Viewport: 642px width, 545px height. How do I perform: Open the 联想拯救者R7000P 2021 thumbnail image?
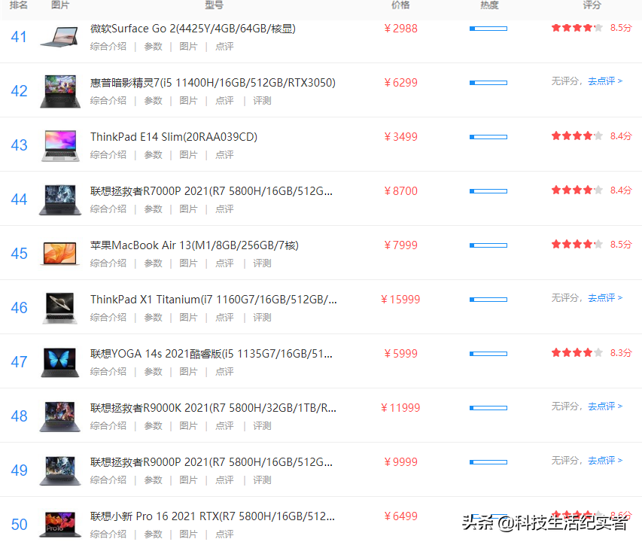coord(59,199)
